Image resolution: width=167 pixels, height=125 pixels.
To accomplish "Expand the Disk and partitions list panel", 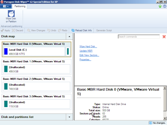I will (69, 117).
